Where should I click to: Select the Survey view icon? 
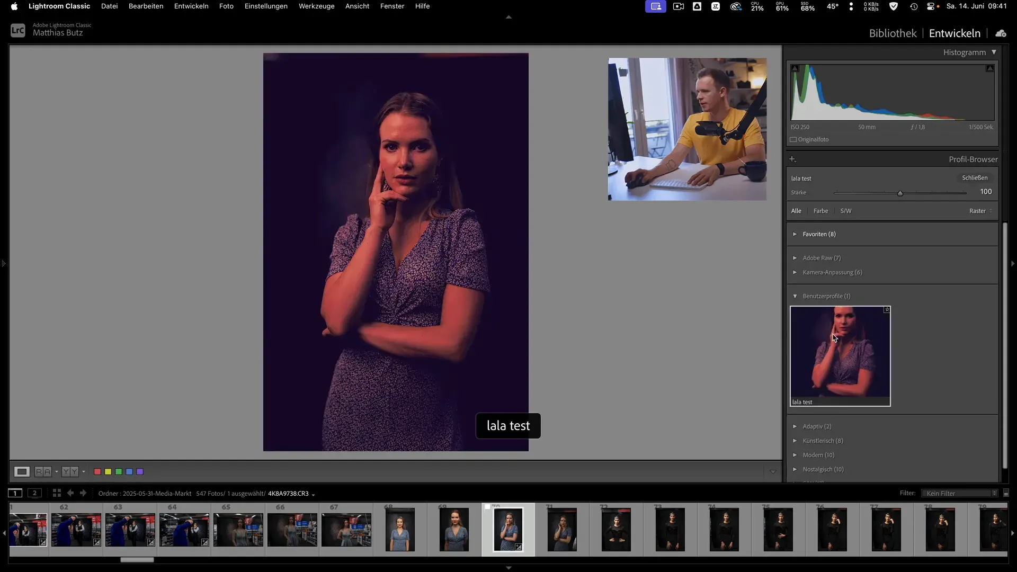click(x=70, y=471)
